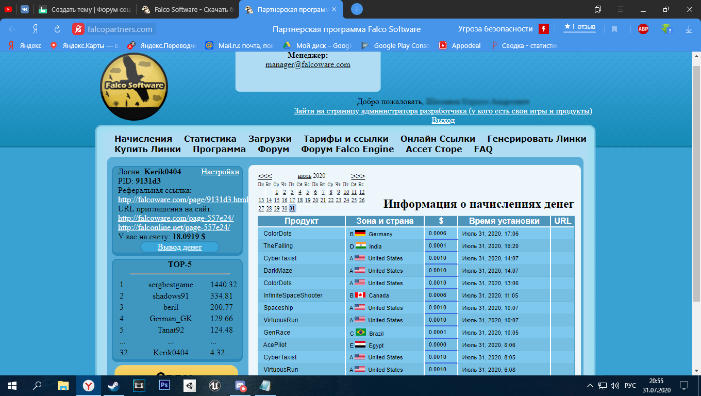Switch to the 'Создать тему' forum tab
The image size is (701, 396).
[86, 9]
